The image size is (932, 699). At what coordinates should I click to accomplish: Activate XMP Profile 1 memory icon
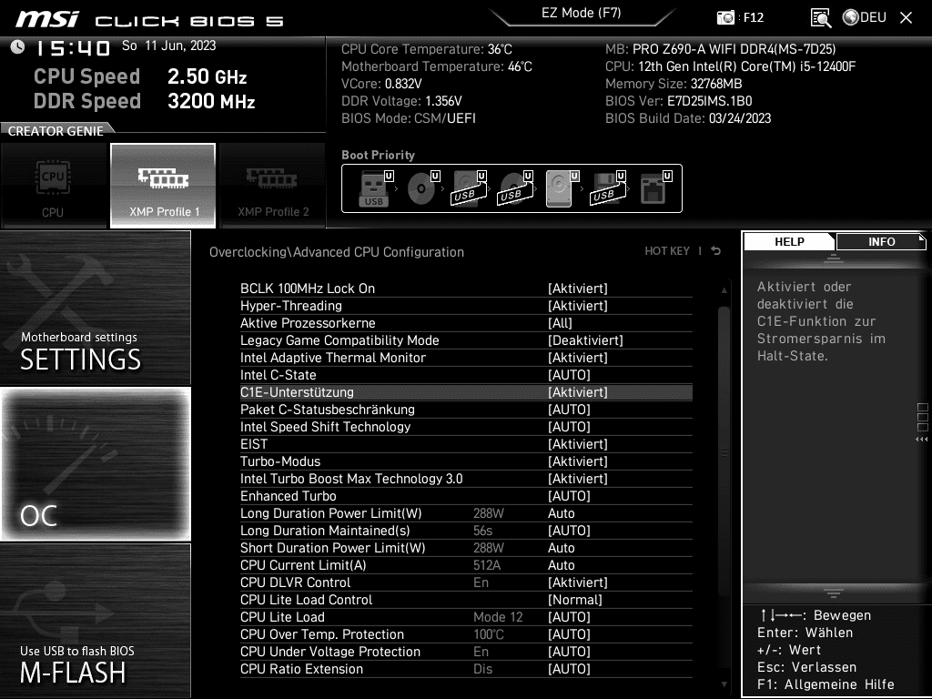[163, 186]
